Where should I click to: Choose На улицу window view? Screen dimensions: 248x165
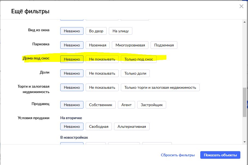pyautogui.click(x=121, y=31)
